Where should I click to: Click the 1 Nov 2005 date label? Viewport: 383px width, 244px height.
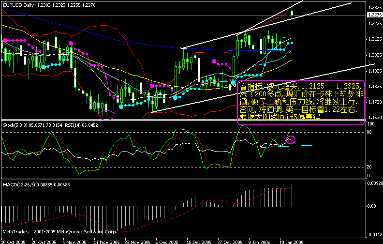coord(75,242)
